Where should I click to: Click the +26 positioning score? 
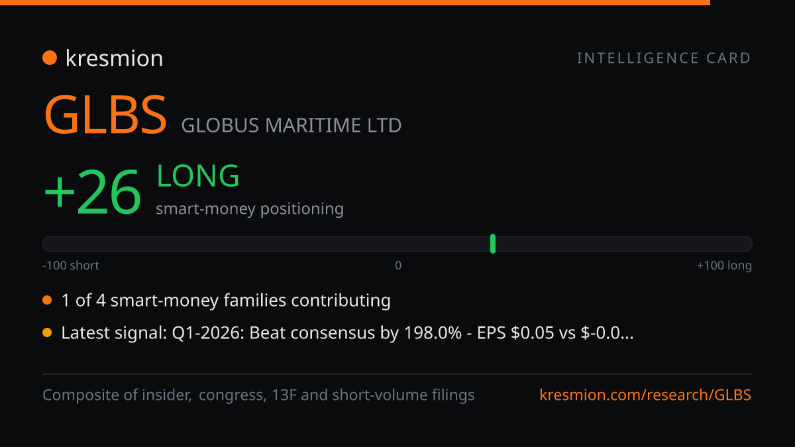(x=93, y=192)
